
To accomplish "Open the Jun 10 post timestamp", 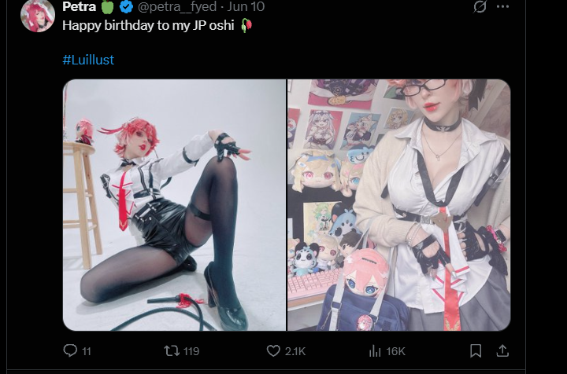I will tap(246, 6).
